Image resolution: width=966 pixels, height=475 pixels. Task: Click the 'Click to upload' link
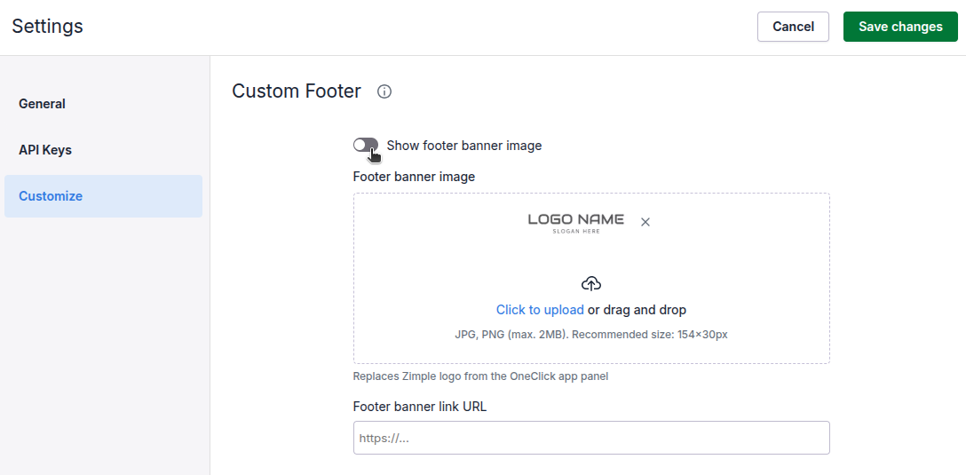click(540, 310)
